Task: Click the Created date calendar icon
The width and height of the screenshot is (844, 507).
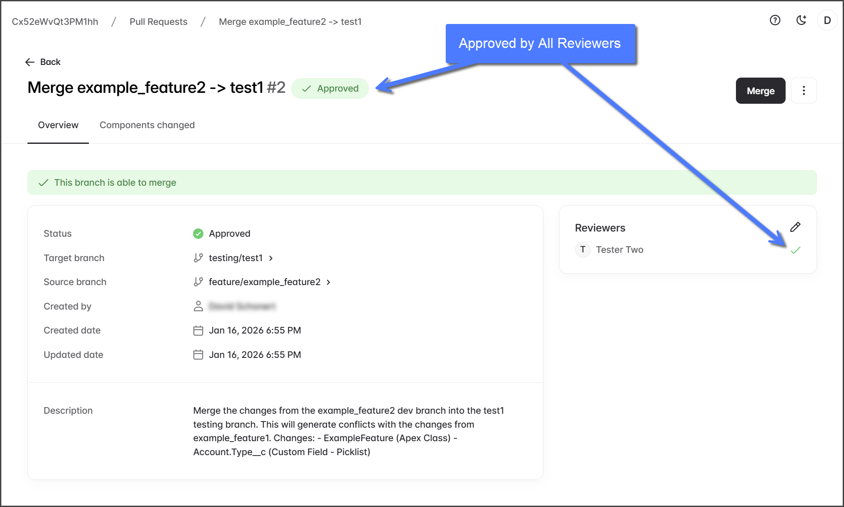Action: [198, 330]
